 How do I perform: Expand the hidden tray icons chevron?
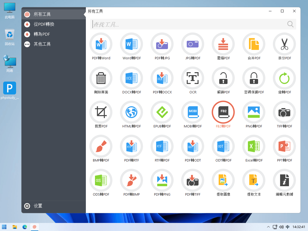pyautogui.click(x=268, y=227)
